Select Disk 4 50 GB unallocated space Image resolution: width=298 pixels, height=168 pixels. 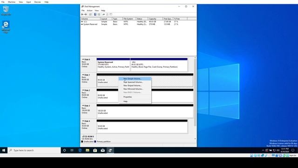[142, 126]
